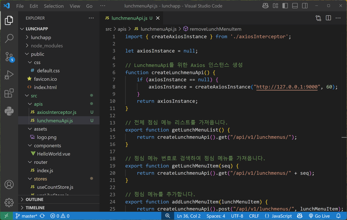The image size is (347, 220).
Task: Start Go Live server
Action: coord(319,216)
